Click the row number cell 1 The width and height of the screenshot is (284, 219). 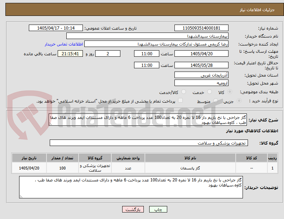(272, 168)
